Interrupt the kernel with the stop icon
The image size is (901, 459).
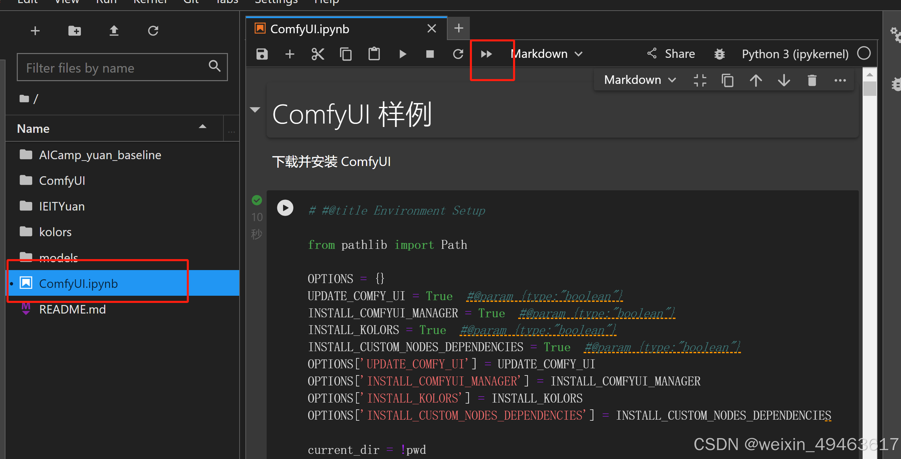430,54
